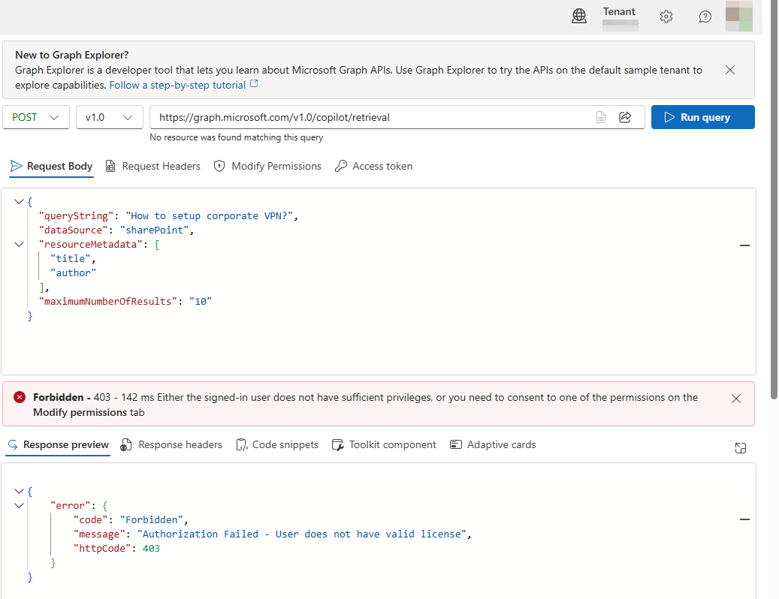Collapse root object in request body
779x599 pixels.
pyautogui.click(x=19, y=201)
